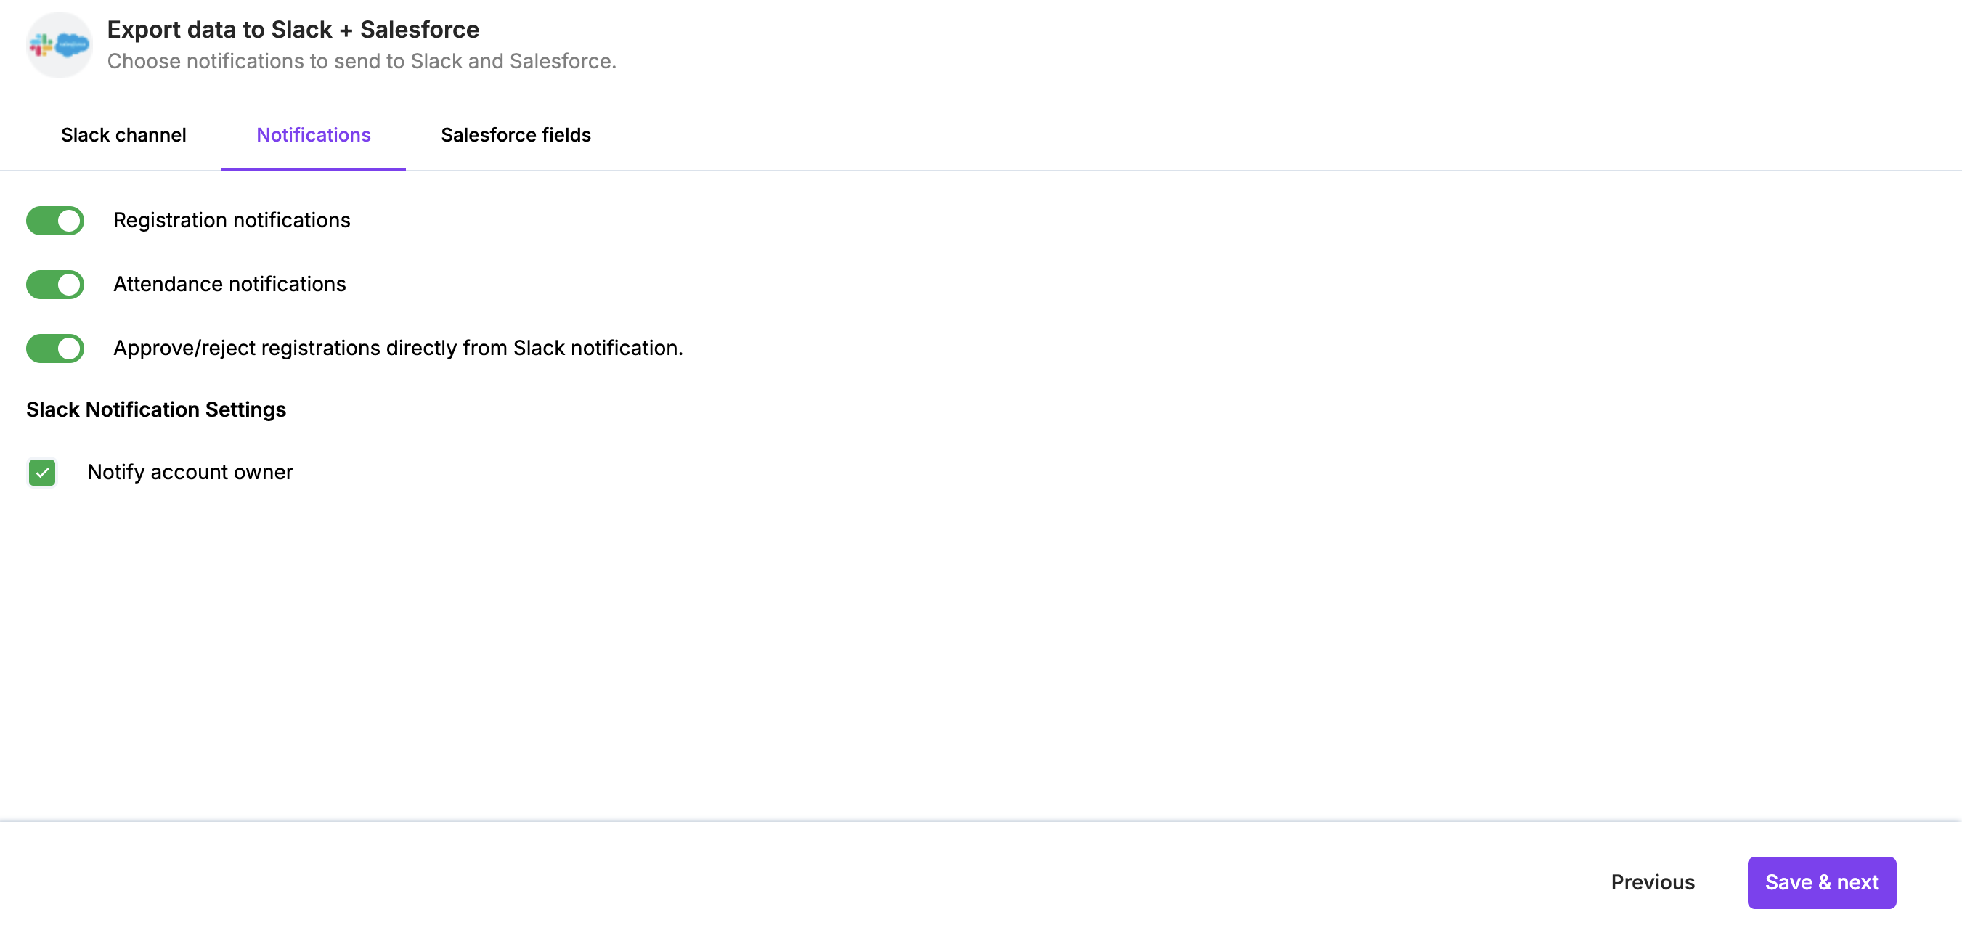Switch to the Slack channel tab
Screen dimensions: 1962x925
click(x=123, y=135)
